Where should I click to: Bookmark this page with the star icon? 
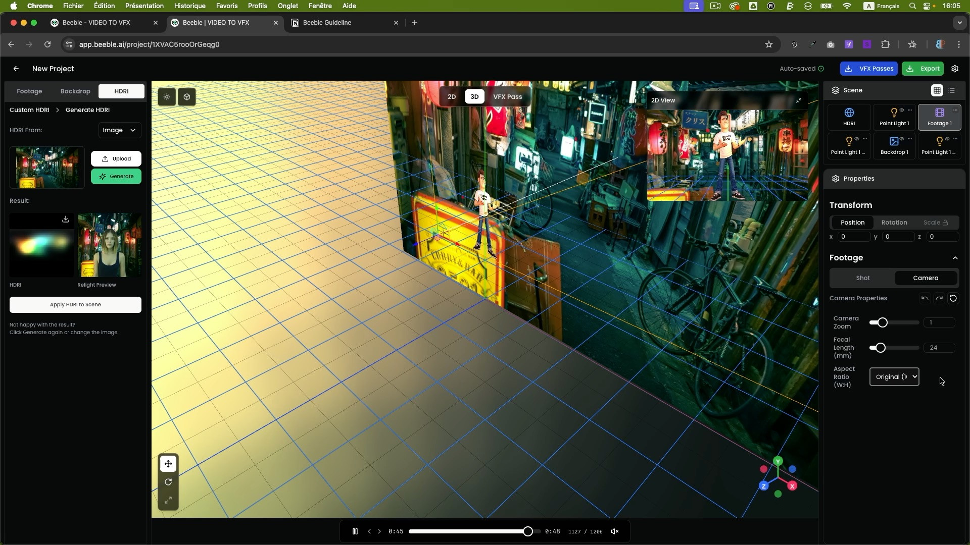[769, 44]
